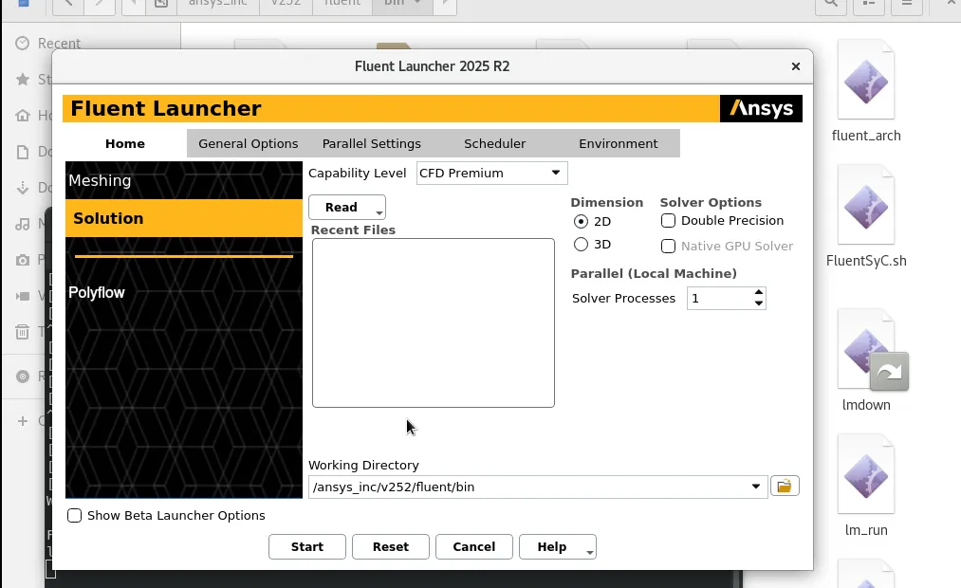
Task: Open the Parallel Settings tab
Action: (372, 144)
